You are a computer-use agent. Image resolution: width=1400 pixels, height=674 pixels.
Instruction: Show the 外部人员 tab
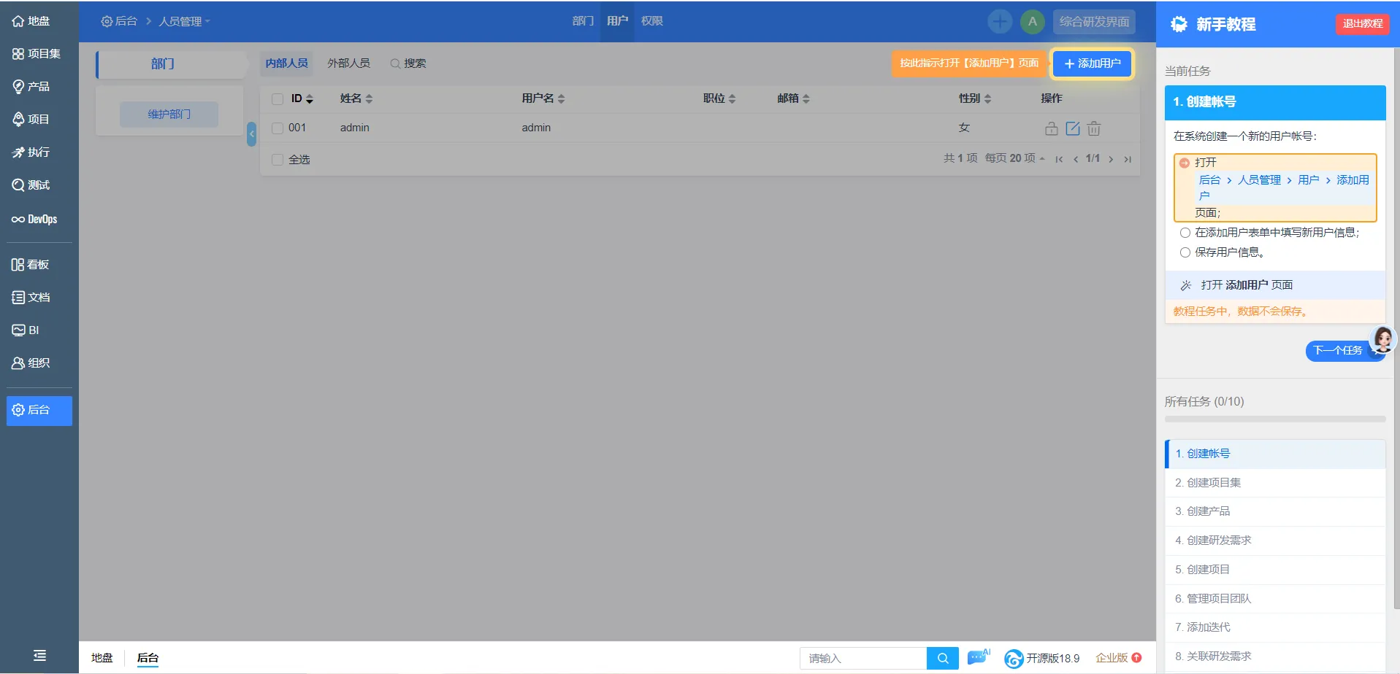pos(348,63)
